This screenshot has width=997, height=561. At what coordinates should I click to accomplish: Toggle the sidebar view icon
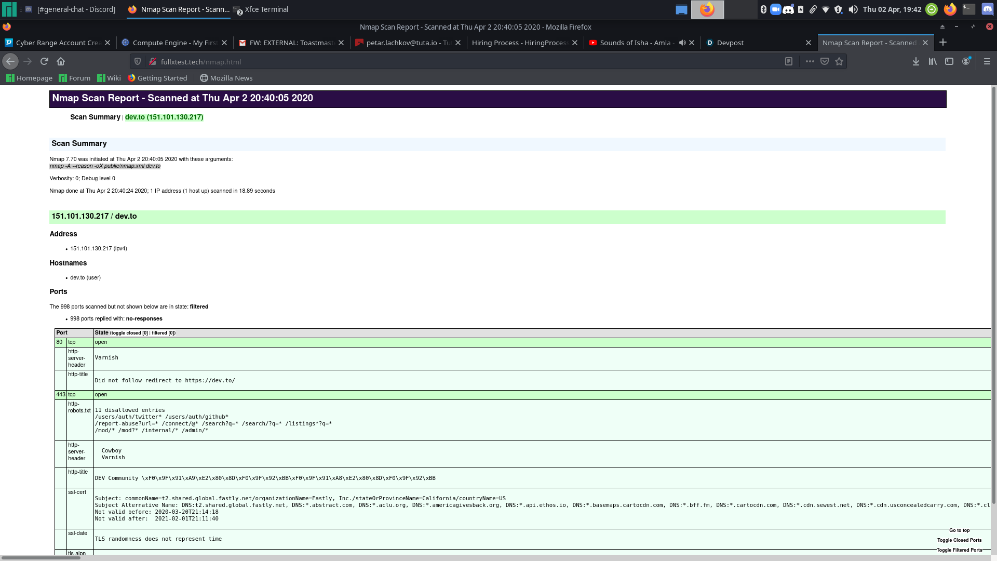(949, 61)
